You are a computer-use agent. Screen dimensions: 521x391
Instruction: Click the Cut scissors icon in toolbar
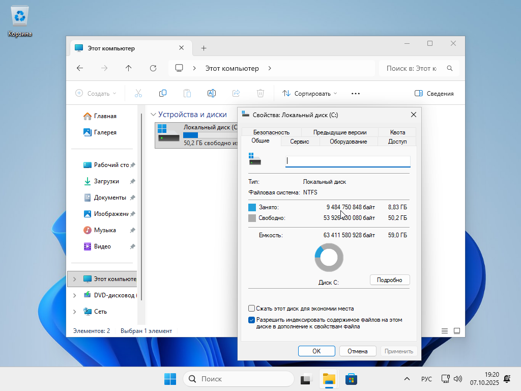pos(138,93)
